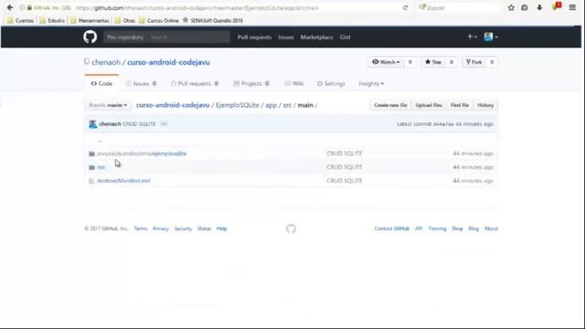Switch to the Code tab
585x329 pixels.
pyautogui.click(x=101, y=83)
